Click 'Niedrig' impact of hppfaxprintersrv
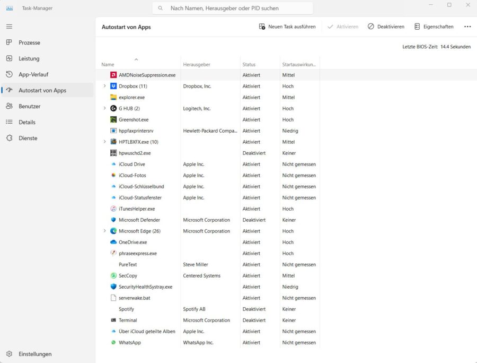This screenshot has height=363, width=477. (290, 131)
